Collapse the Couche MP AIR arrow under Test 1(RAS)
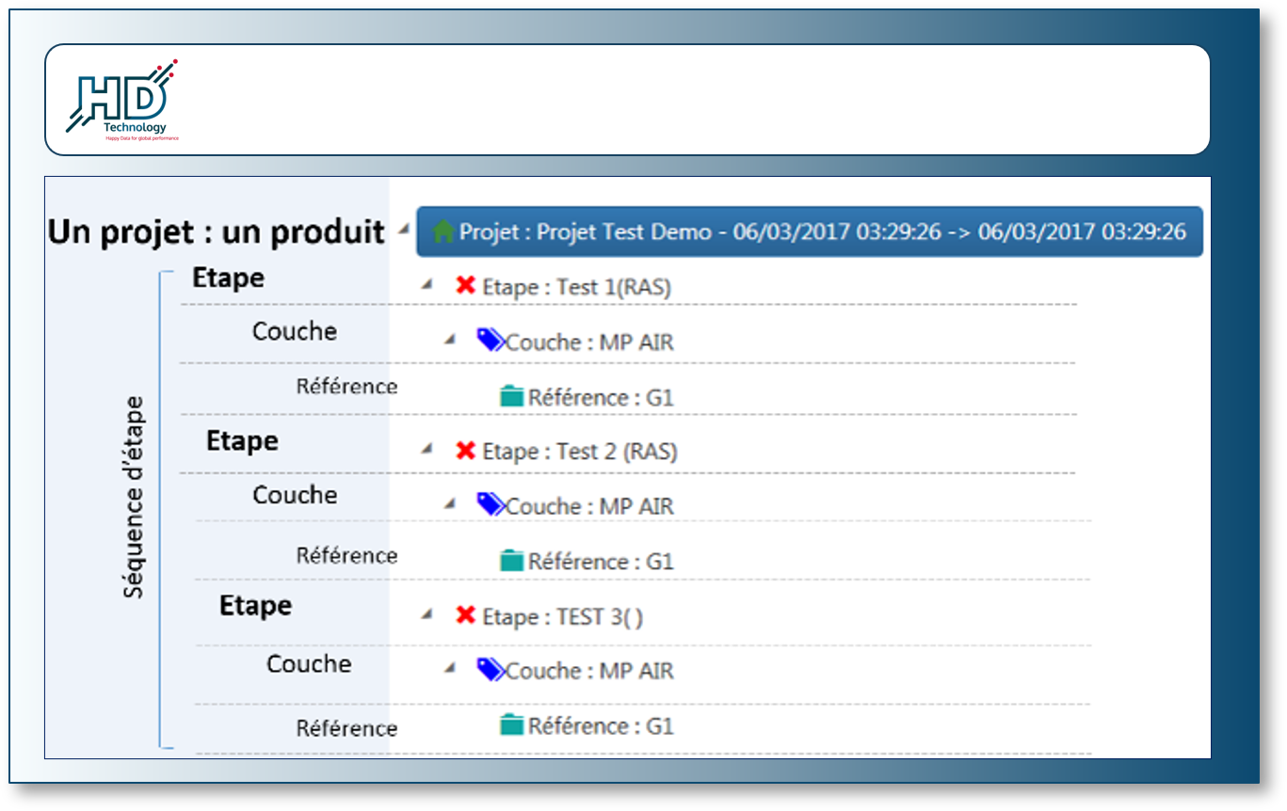The image size is (1287, 811). click(450, 340)
